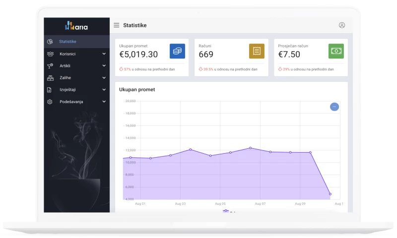Expand the Artikli menu chevron
The height and width of the screenshot is (238, 397).
104,66
